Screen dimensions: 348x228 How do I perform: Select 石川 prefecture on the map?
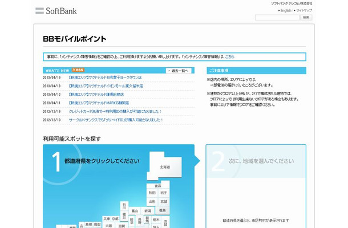[124, 206]
